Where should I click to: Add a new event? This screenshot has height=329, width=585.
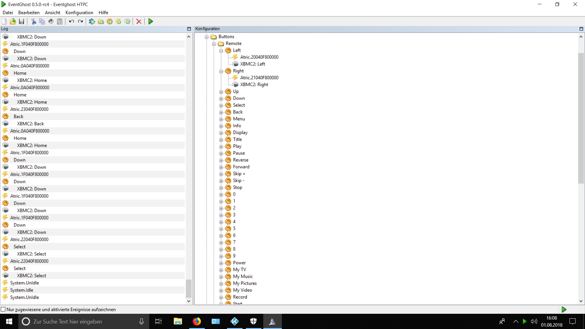coord(119,21)
